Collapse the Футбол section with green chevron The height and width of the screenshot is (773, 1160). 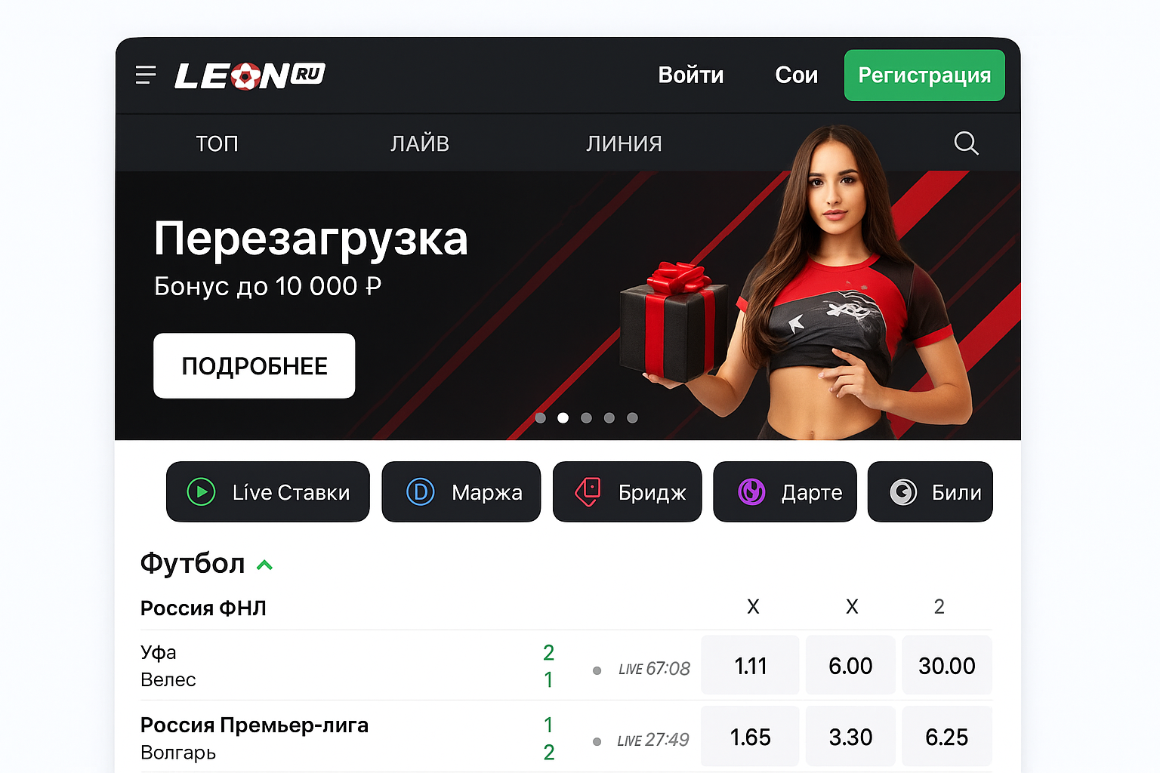[264, 565]
